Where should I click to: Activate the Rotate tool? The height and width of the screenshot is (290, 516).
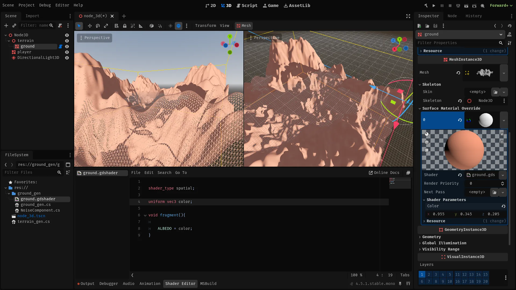[98, 26]
